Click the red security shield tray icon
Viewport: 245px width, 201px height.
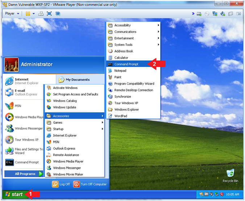coord(222,194)
